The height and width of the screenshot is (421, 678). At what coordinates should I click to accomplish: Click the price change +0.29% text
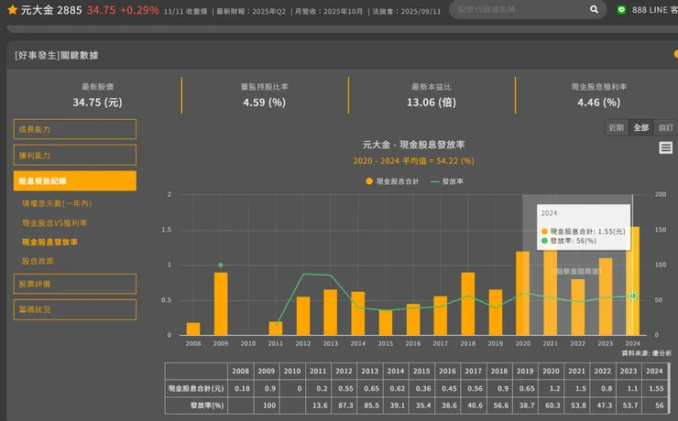tap(139, 10)
